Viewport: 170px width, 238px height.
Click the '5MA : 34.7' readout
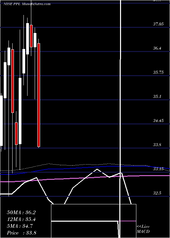coord(20,226)
